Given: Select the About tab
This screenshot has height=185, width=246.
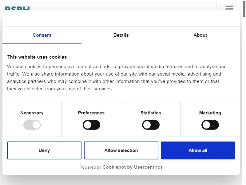Looking at the screenshot, I should click(x=200, y=35).
